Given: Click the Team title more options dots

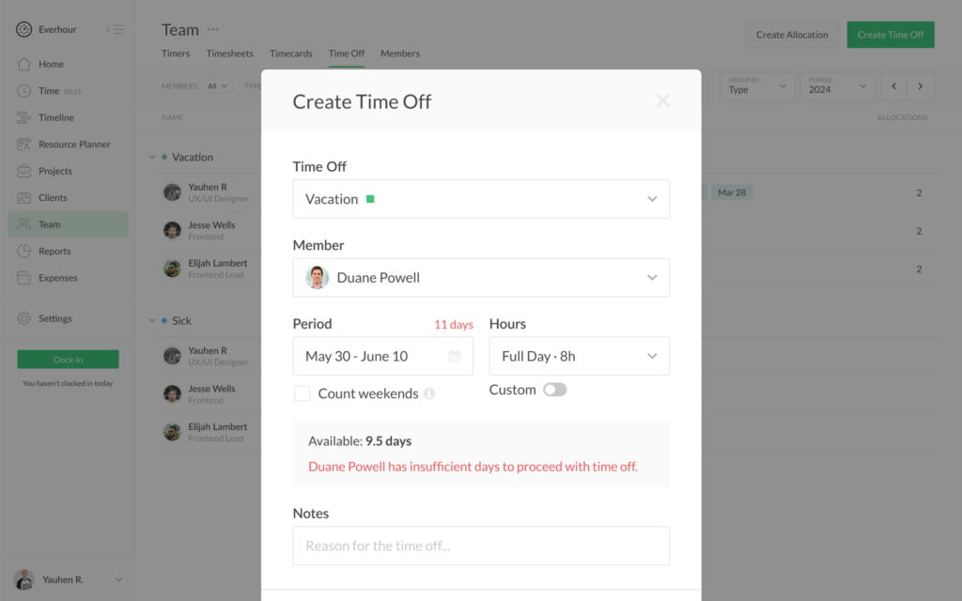Looking at the screenshot, I should 213,29.
